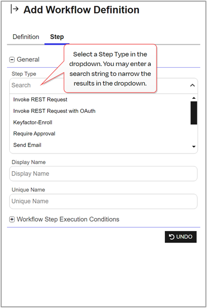Close the Step Type dropdown chevron
The image size is (207, 308).
tap(192, 85)
